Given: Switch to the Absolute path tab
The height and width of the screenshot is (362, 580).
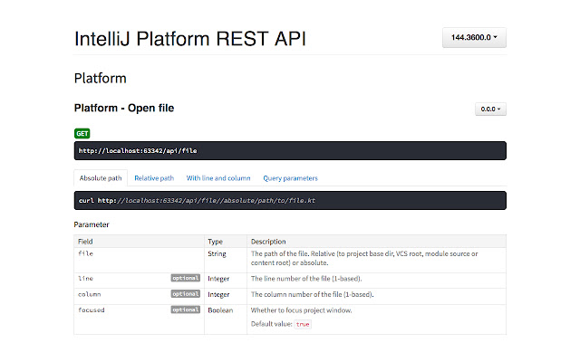Looking at the screenshot, I should 101,178.
